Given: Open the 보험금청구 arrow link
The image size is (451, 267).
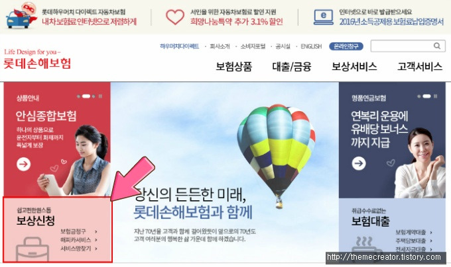Looking at the screenshot, I should click(79, 231).
